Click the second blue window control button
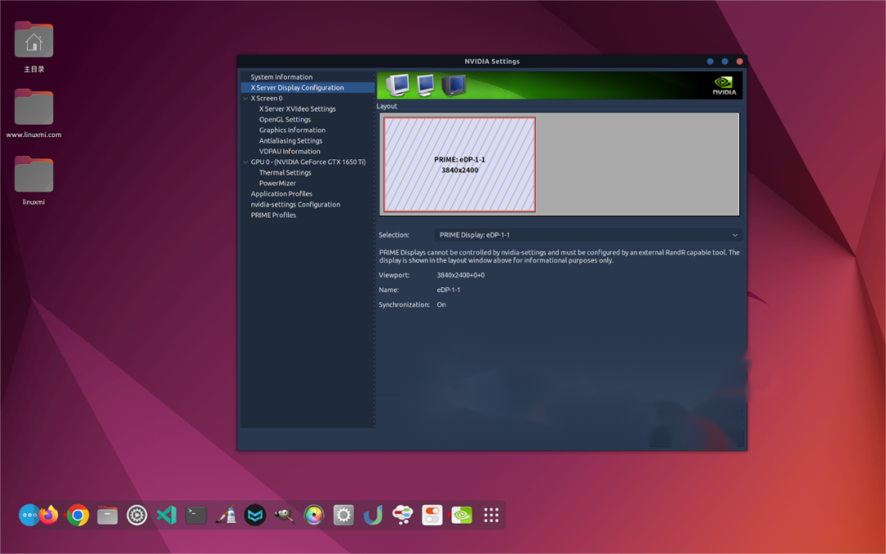This screenshot has height=554, width=886. pyautogui.click(x=724, y=61)
